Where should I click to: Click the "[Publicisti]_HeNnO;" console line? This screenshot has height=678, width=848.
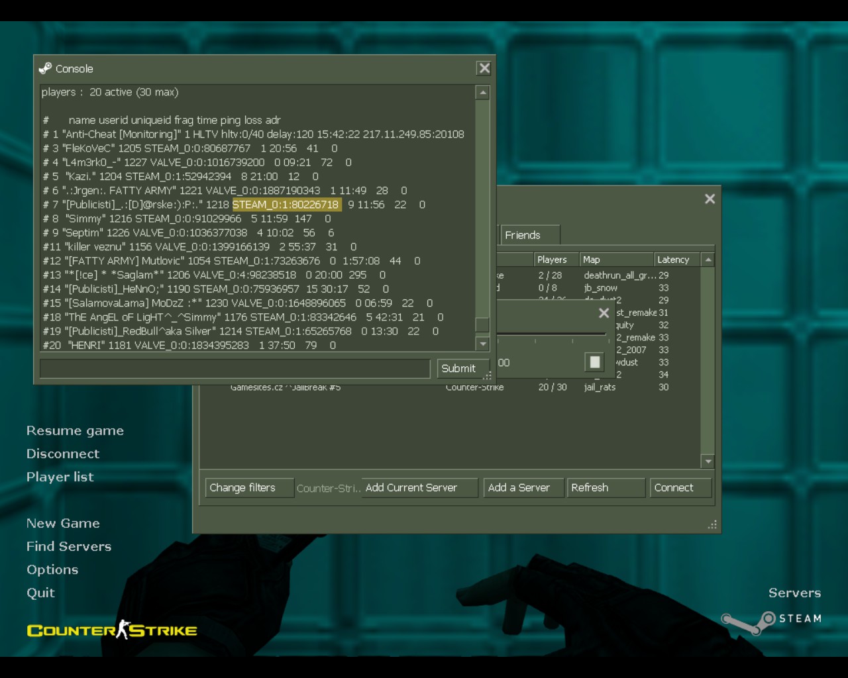point(216,289)
